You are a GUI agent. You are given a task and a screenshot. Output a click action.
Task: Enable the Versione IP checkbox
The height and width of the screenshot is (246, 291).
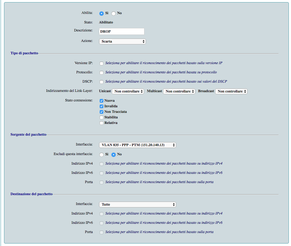(101, 64)
